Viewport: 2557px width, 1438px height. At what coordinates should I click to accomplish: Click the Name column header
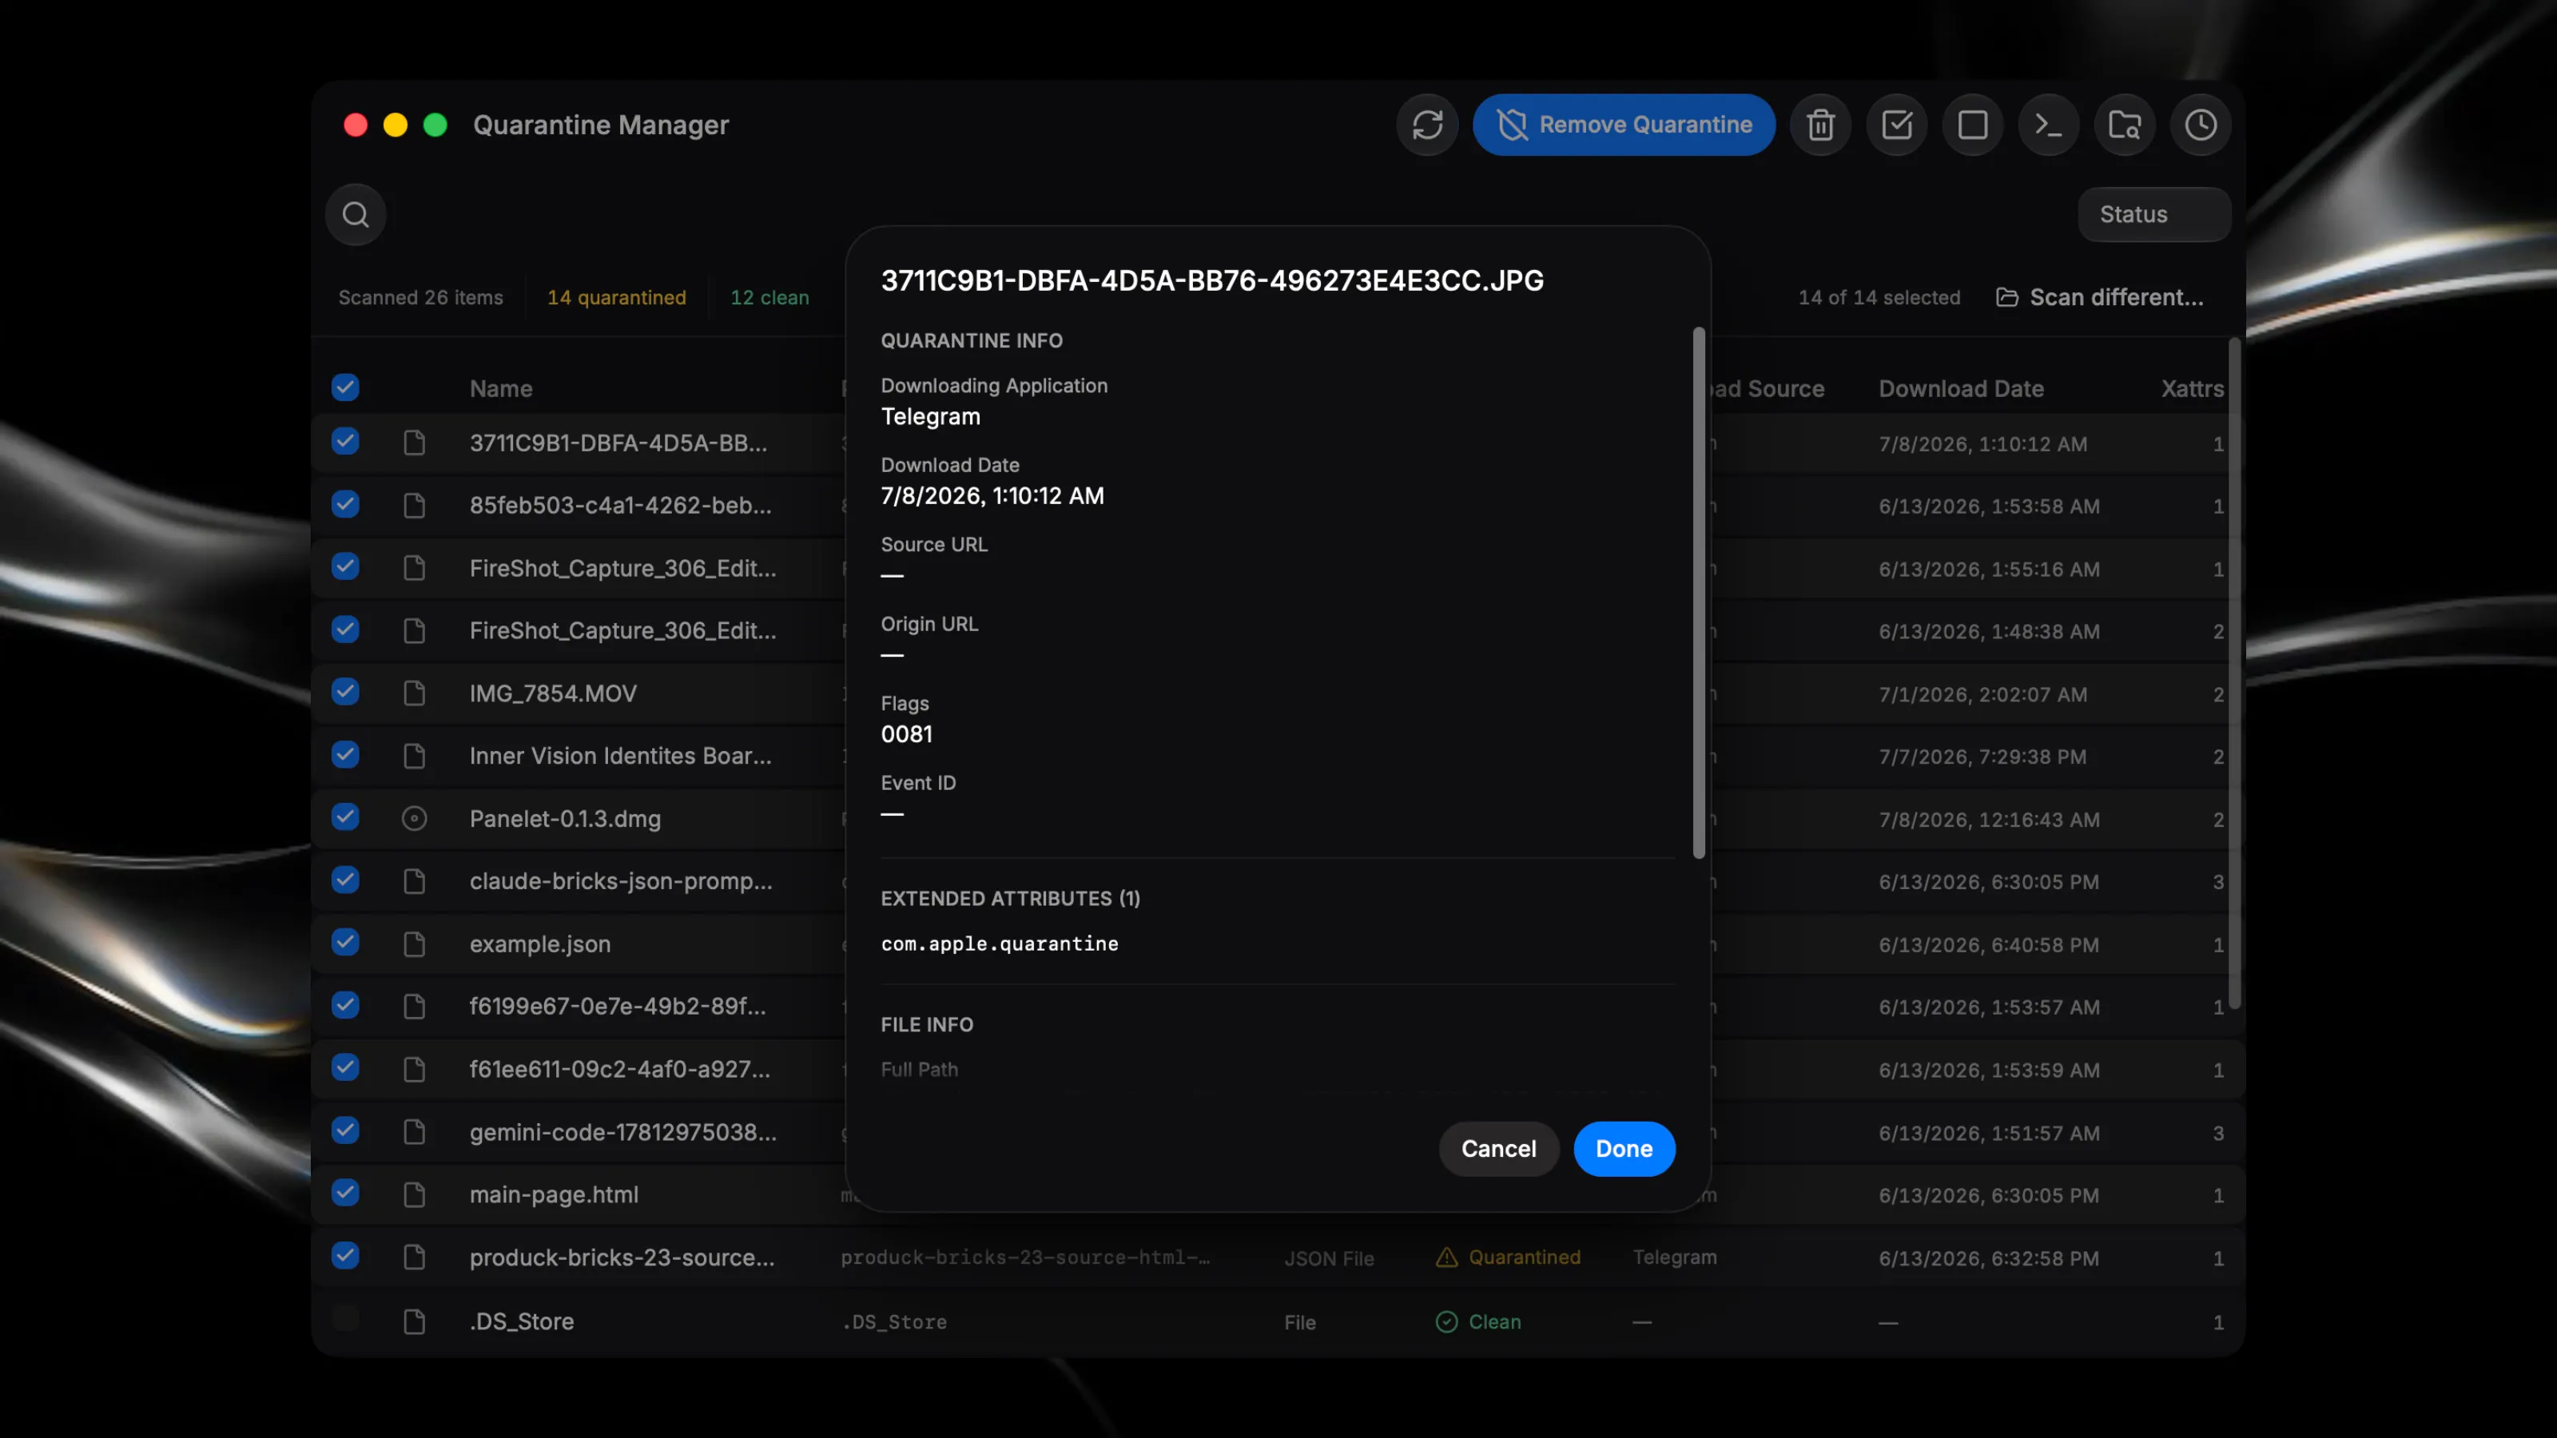(501, 389)
